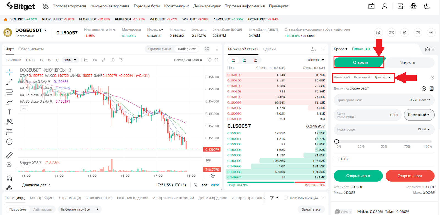Open the emoji sticker tool
Image resolution: width=440 pixels, height=215 pixels.
click(9, 142)
